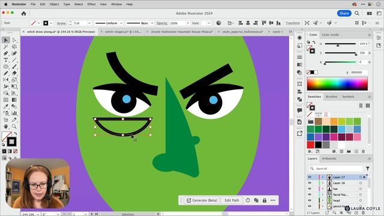
Task: Select the Hand tool
Action: [6, 127]
